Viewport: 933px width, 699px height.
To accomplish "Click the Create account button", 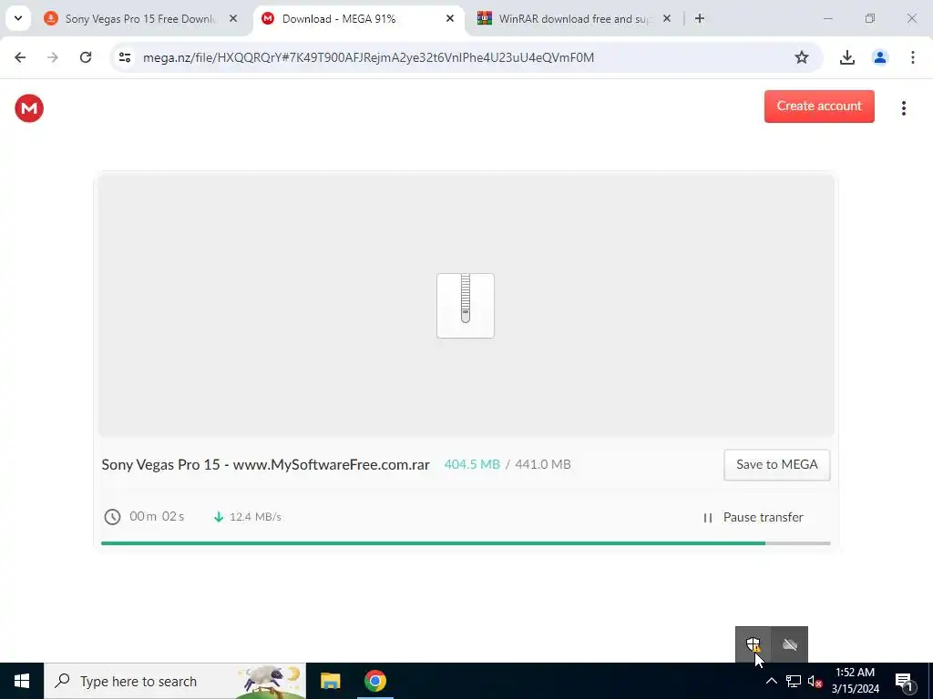I will [819, 106].
